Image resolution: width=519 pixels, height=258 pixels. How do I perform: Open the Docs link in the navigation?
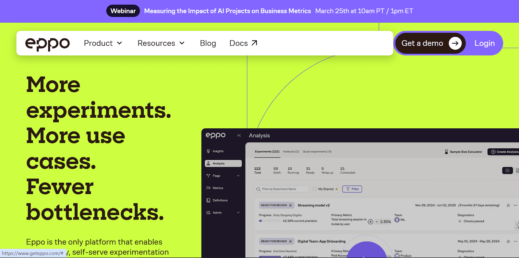tap(243, 43)
